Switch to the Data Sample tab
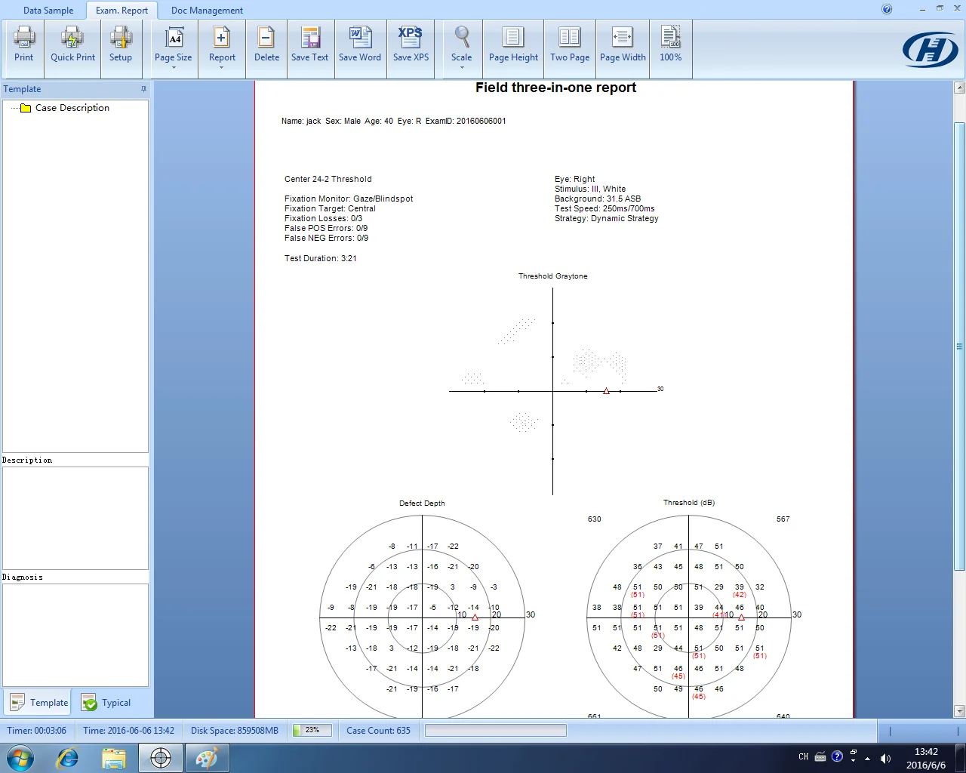This screenshot has height=773, width=966. coord(48,11)
